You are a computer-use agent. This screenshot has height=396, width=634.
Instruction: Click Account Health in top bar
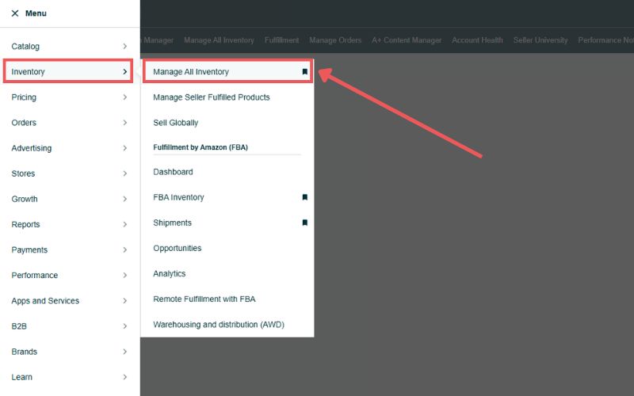click(x=477, y=40)
